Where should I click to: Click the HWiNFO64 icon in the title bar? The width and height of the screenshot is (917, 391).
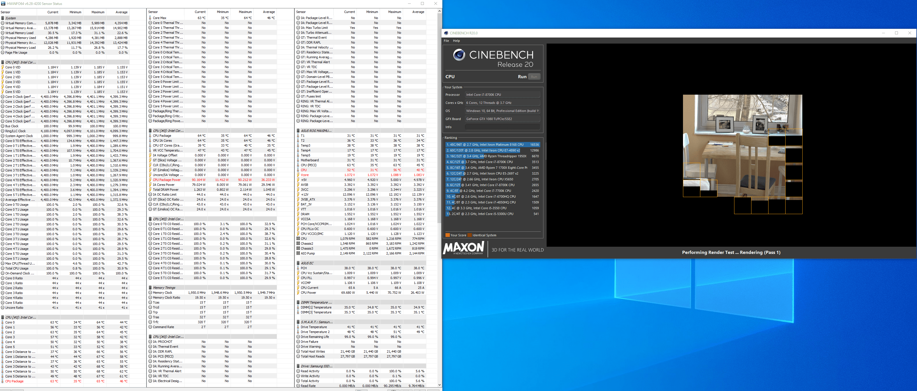(3, 3)
